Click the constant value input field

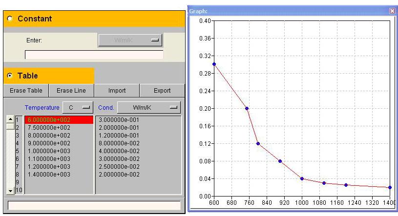pos(94,55)
